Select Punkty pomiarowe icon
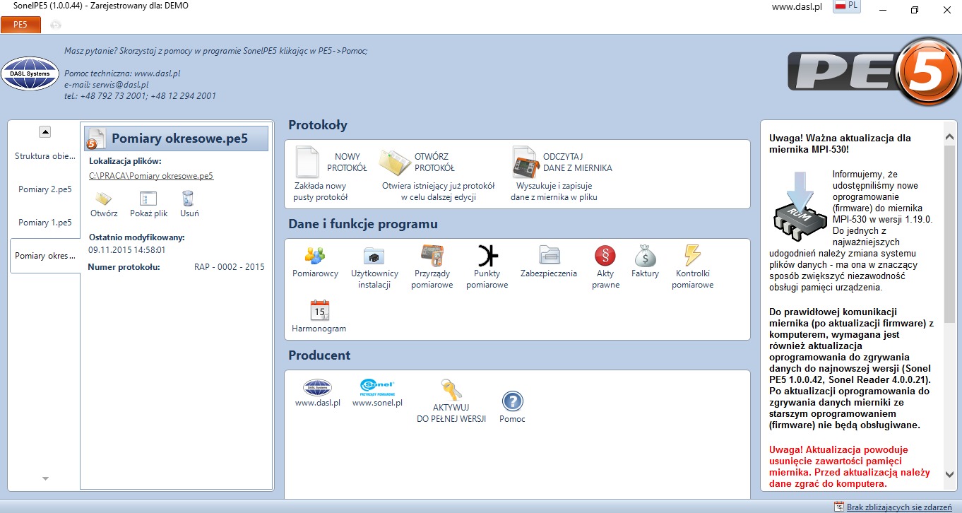 (x=487, y=256)
